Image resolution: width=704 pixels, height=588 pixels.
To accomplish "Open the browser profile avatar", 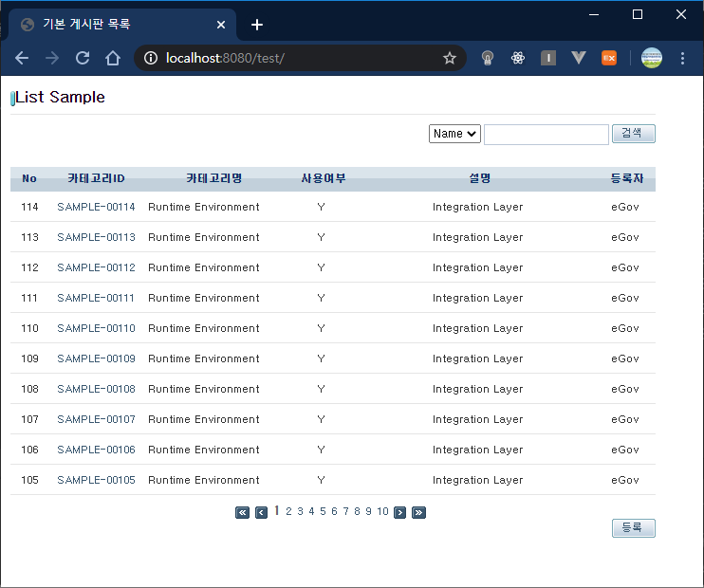I will [651, 58].
